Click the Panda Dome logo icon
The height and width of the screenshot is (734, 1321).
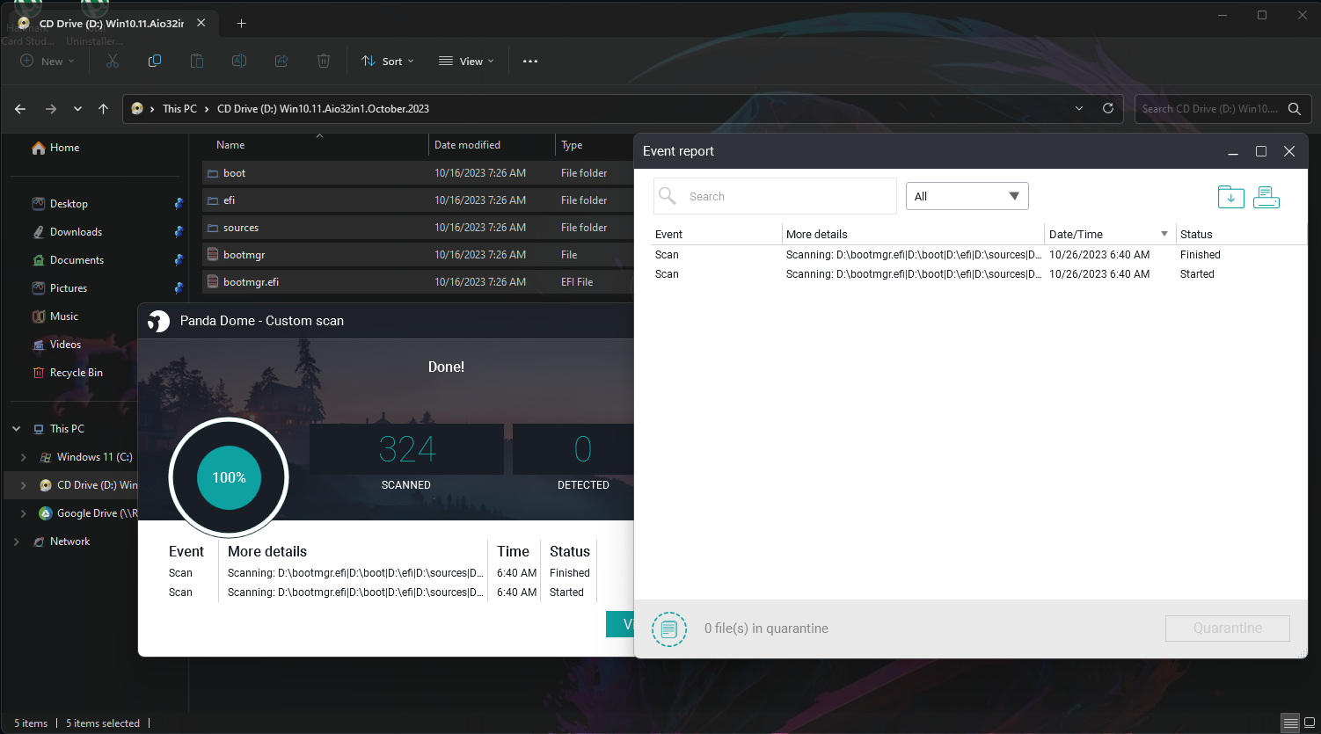pos(159,321)
